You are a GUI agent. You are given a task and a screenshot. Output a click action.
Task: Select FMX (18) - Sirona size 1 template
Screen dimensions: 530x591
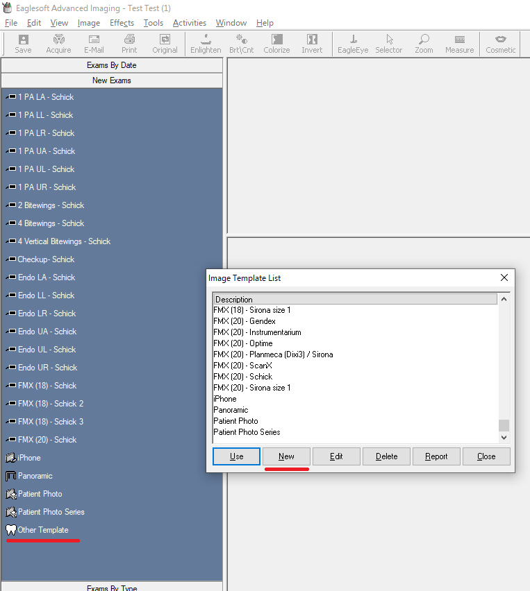tap(251, 310)
